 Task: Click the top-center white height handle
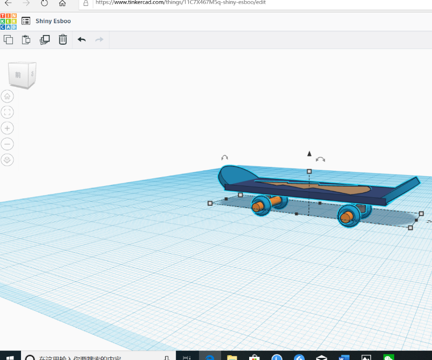(309, 171)
